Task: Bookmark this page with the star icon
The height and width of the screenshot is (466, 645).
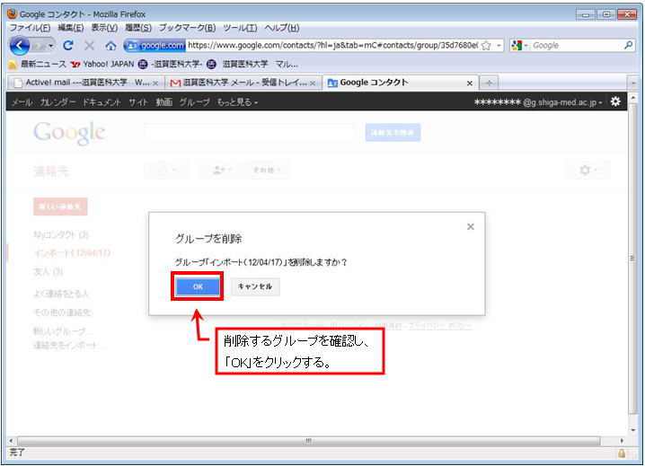Action: (486, 45)
